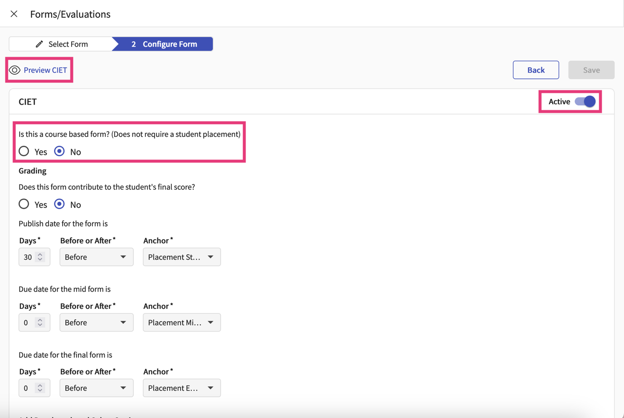Select Yes for contributing to final score
Screen dimensions: 624x418
click(x=24, y=203)
